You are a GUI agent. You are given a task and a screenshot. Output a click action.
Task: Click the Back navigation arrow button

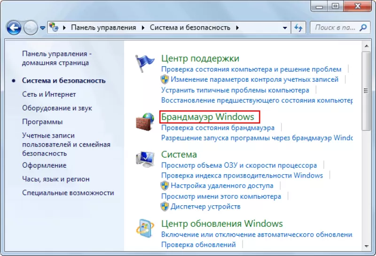pyautogui.click(x=14, y=28)
